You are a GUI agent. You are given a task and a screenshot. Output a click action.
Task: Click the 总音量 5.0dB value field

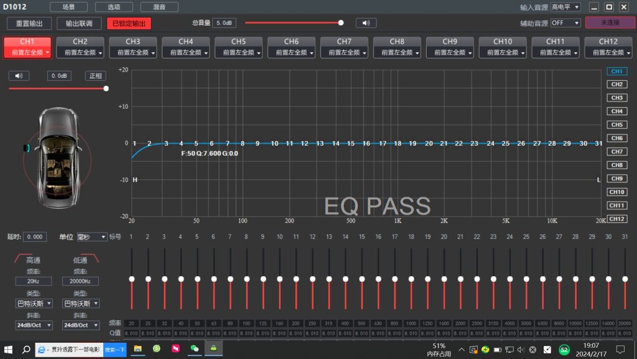[x=224, y=23]
